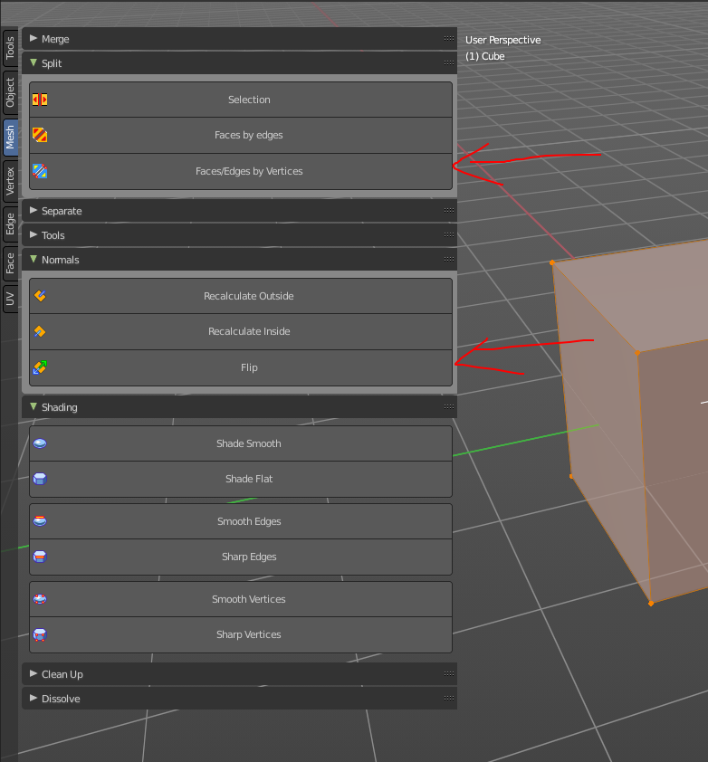This screenshot has width=708, height=762.
Task: Click Recalculate Outside button
Action: [x=241, y=296]
